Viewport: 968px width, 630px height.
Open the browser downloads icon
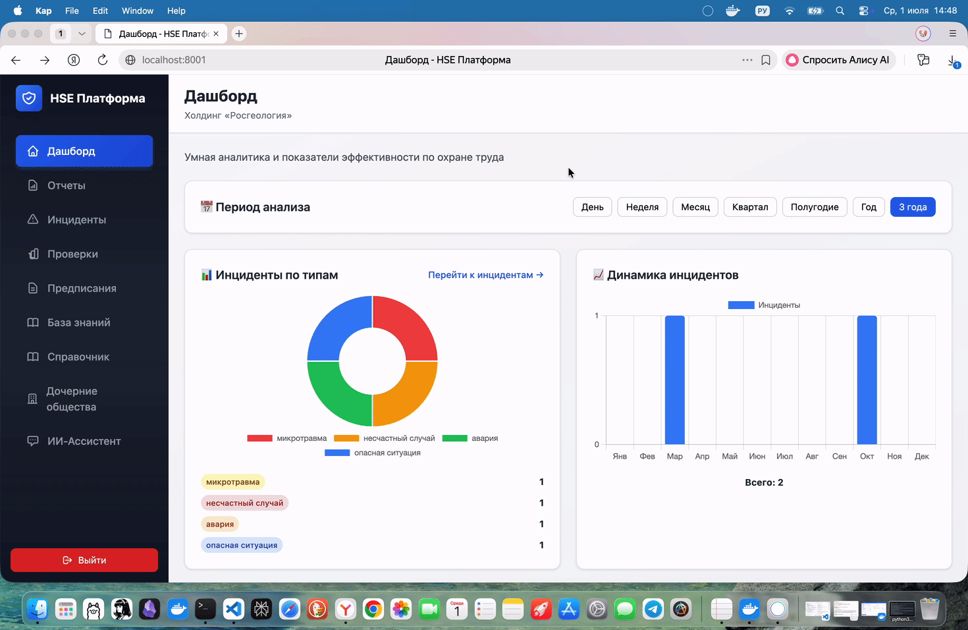pyautogui.click(x=953, y=61)
